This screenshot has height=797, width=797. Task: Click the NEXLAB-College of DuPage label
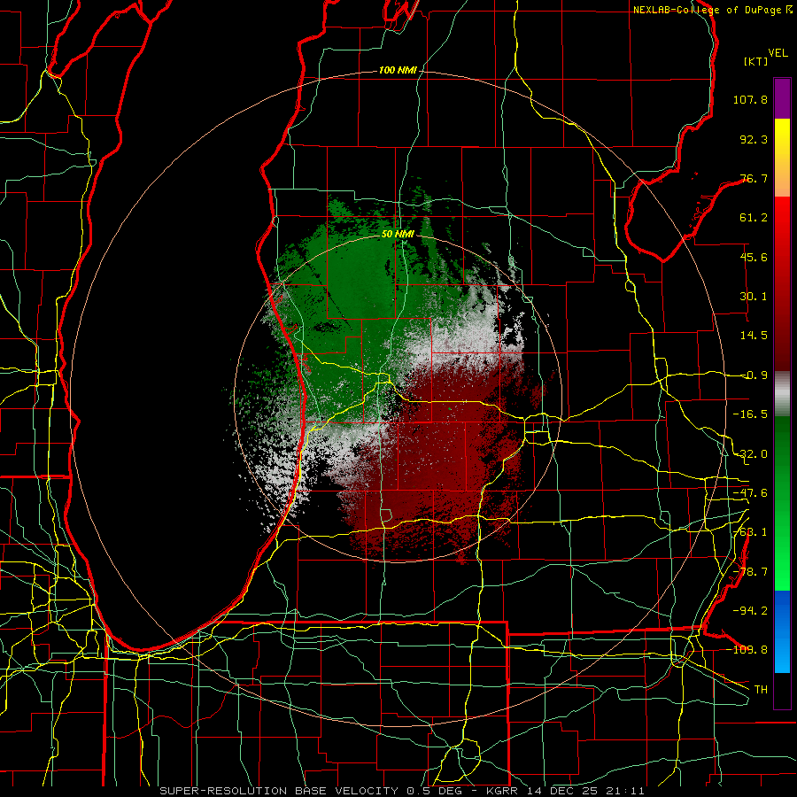point(713,10)
